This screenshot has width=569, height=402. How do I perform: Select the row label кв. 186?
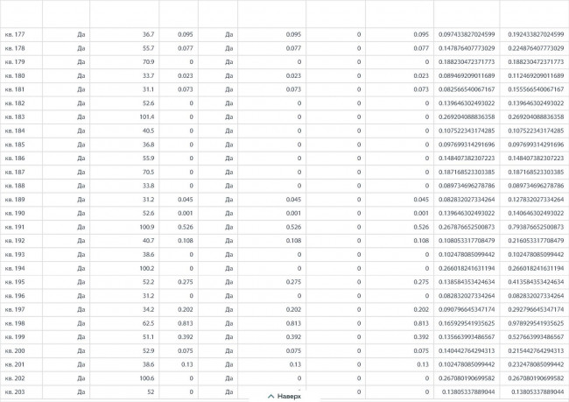tap(15, 159)
